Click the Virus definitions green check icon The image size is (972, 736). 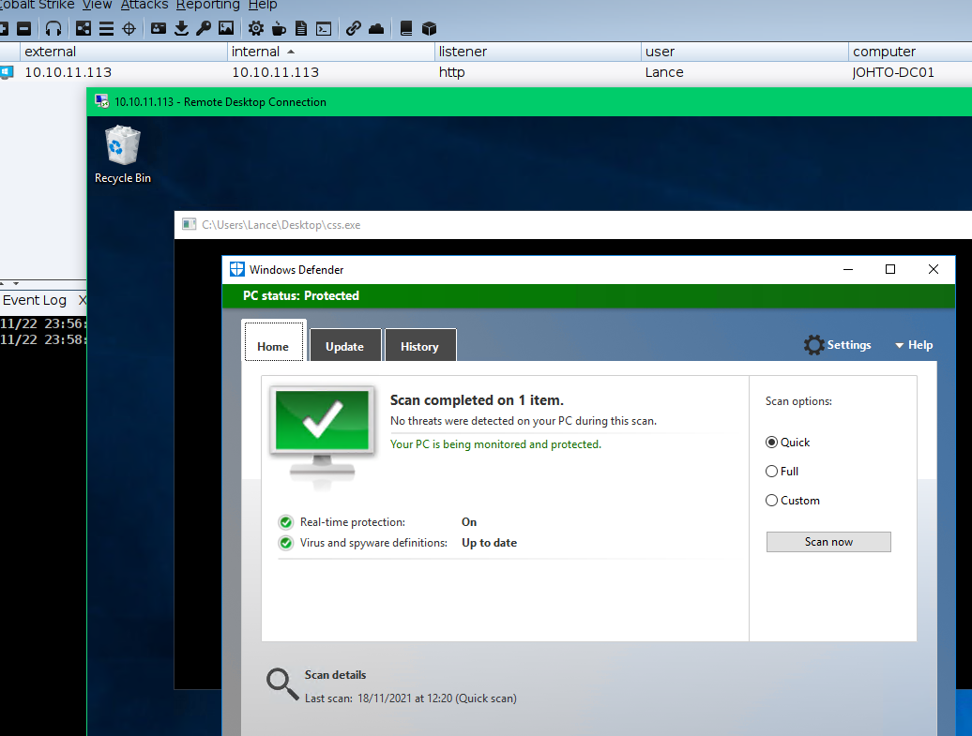[286, 543]
